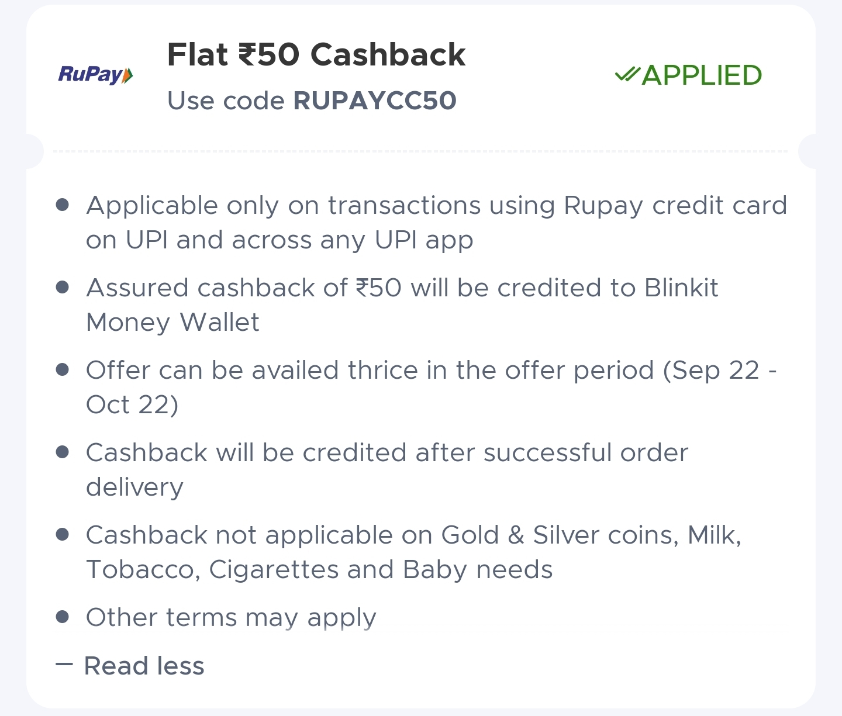
Task: Select the Rupay credit card on UPI term
Action: [x=436, y=222]
